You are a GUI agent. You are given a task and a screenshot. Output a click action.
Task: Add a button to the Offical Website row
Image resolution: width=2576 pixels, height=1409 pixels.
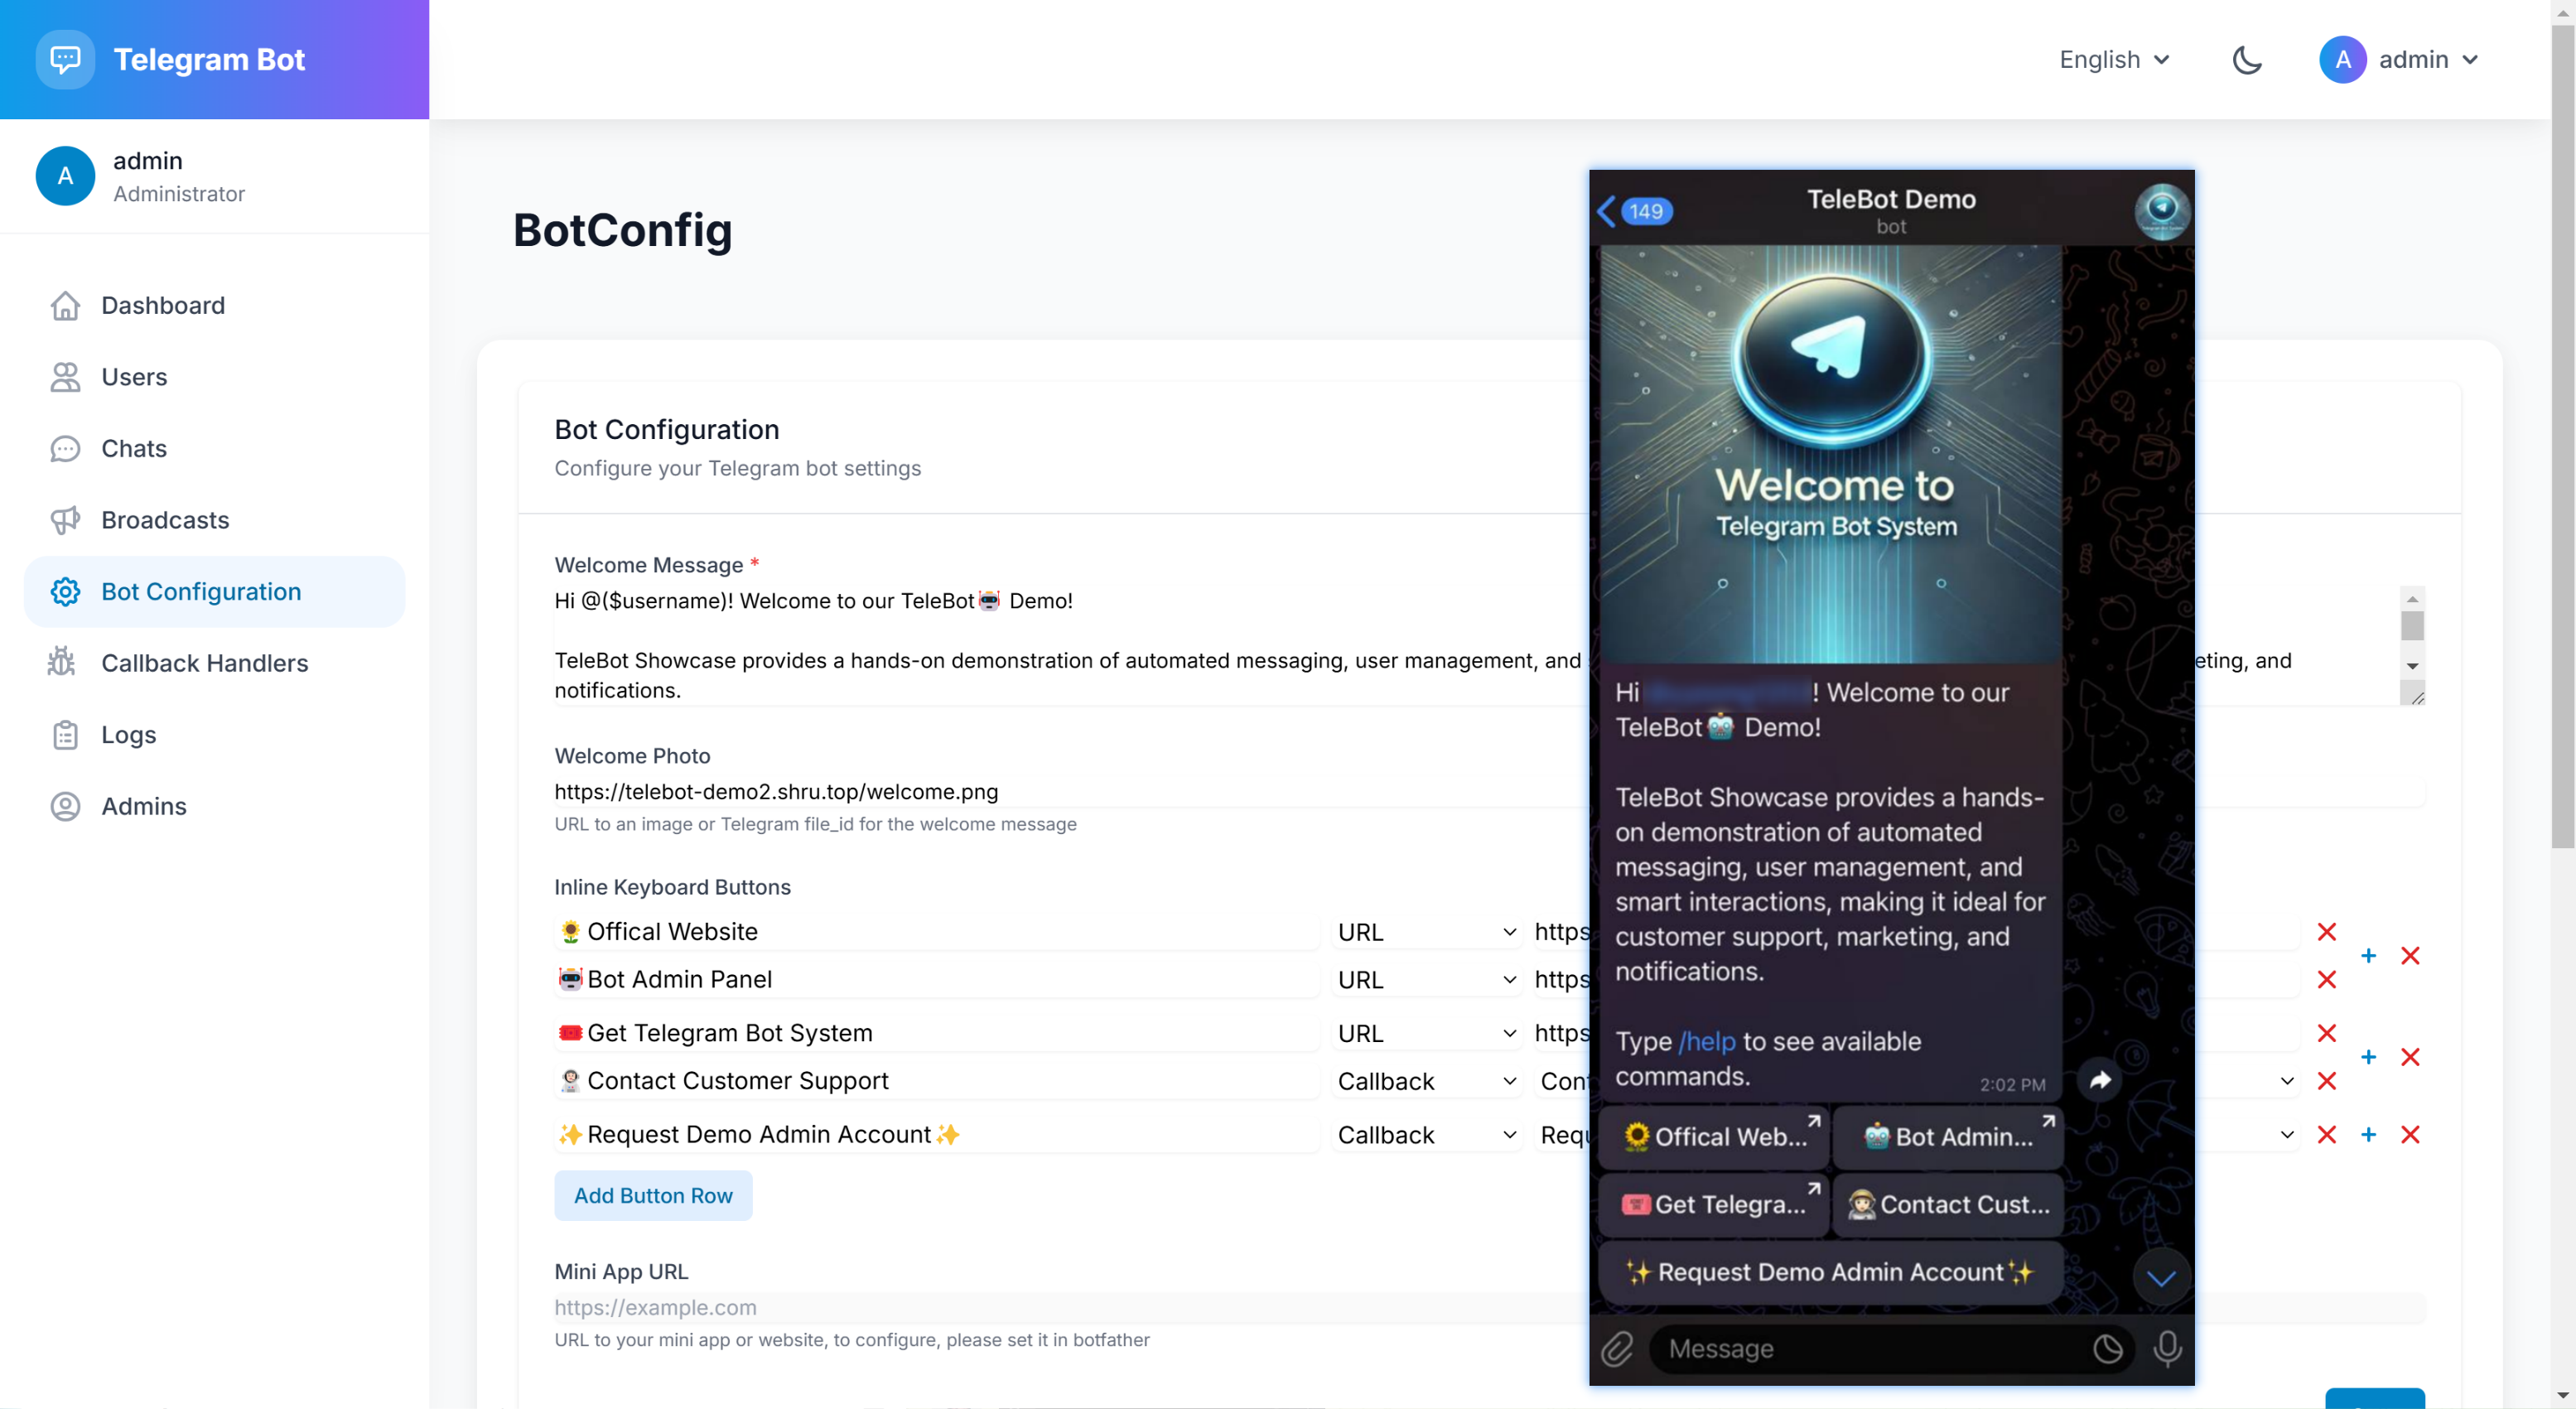click(x=2367, y=955)
